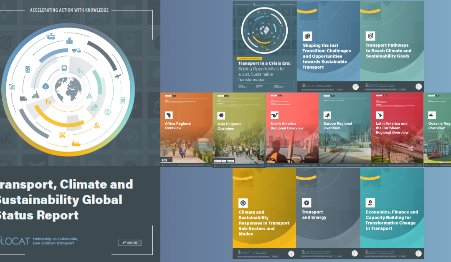Click the Africa map icon on orange cover
The width and height of the screenshot is (451, 262).
[169, 115]
